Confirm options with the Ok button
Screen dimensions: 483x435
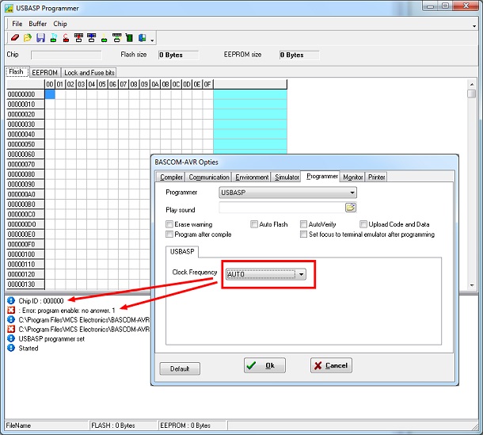pyautogui.click(x=264, y=365)
